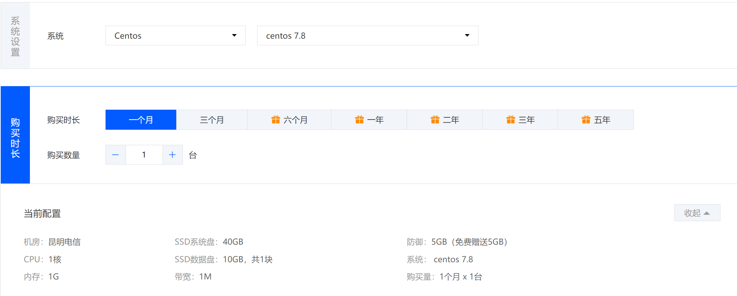Screen dimensions: 737x296
Task: Click the gift icon beside 三年
Action: click(511, 120)
